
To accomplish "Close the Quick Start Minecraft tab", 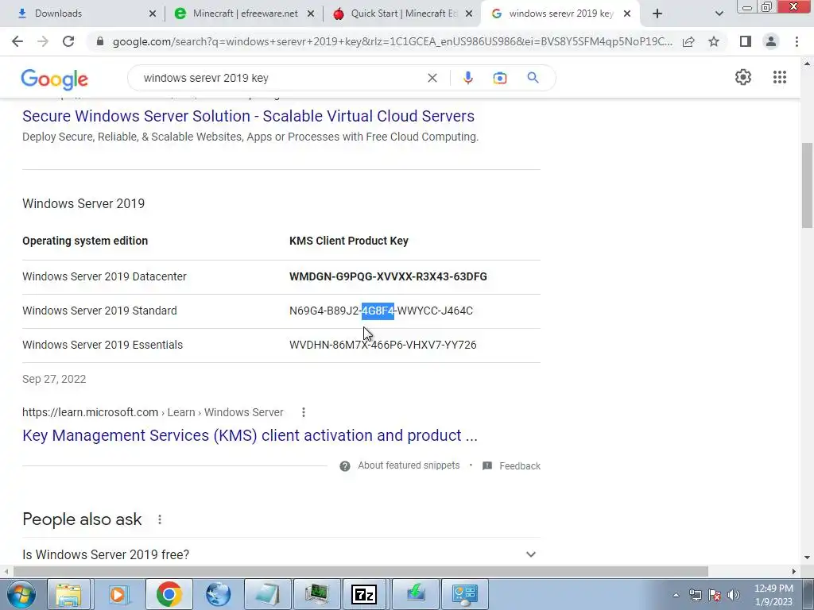I will 469,14.
